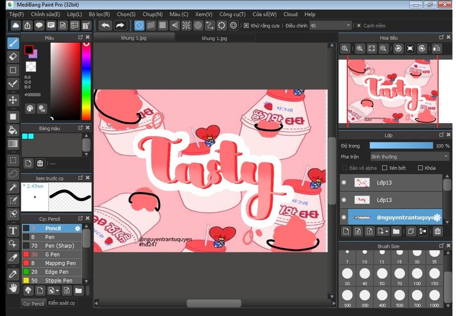Open the Chỉnh sửa(E) menu
This screenshot has width=456, height=316.
pyautogui.click(x=45, y=14)
